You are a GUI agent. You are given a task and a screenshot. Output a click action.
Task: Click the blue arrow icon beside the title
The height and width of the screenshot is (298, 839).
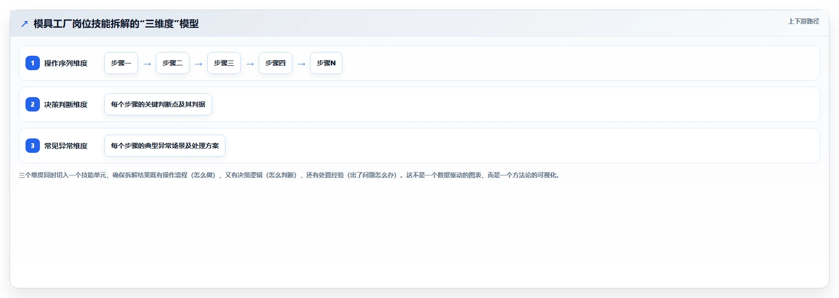pos(25,24)
